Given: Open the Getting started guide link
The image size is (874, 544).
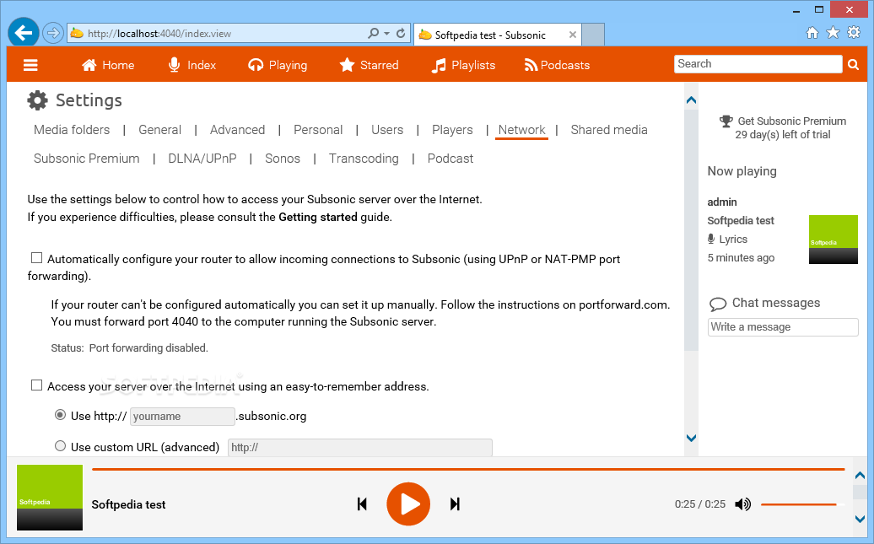Looking at the screenshot, I should click(318, 217).
